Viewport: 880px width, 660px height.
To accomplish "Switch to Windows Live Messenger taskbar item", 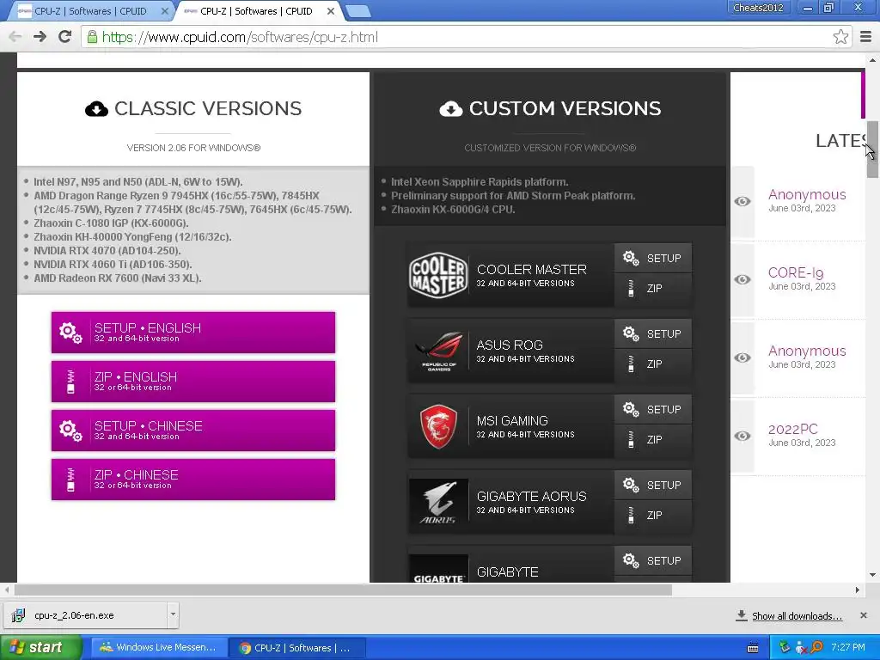I will tap(159, 648).
